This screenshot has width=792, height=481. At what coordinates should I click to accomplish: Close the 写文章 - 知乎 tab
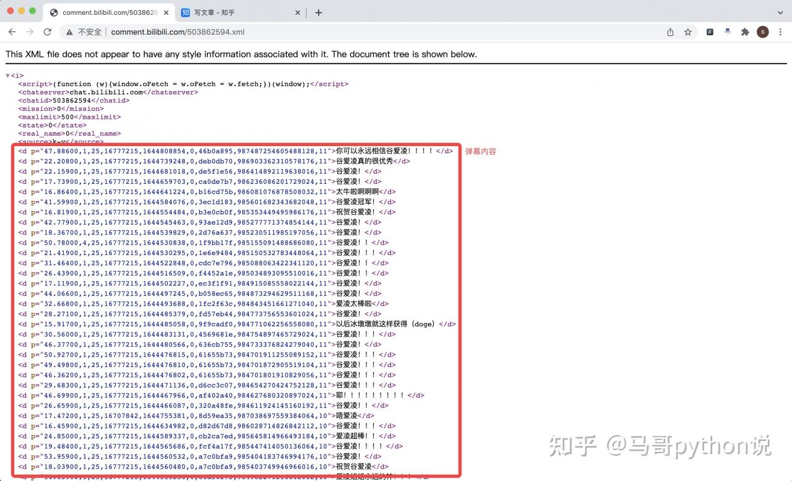coord(298,12)
